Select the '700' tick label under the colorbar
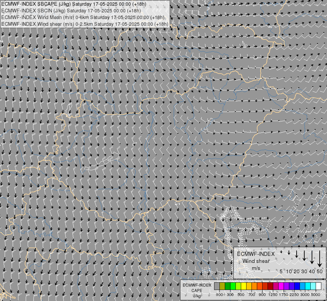 [252, 295]
